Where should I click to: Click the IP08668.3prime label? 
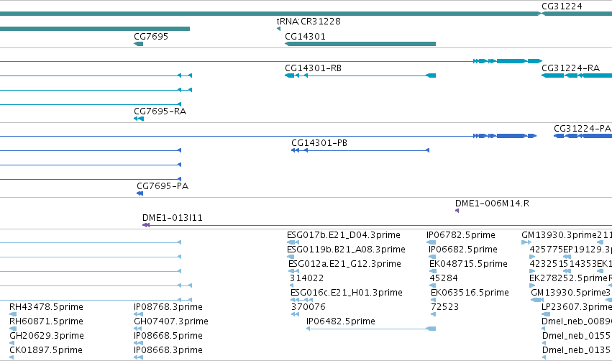(x=168, y=350)
